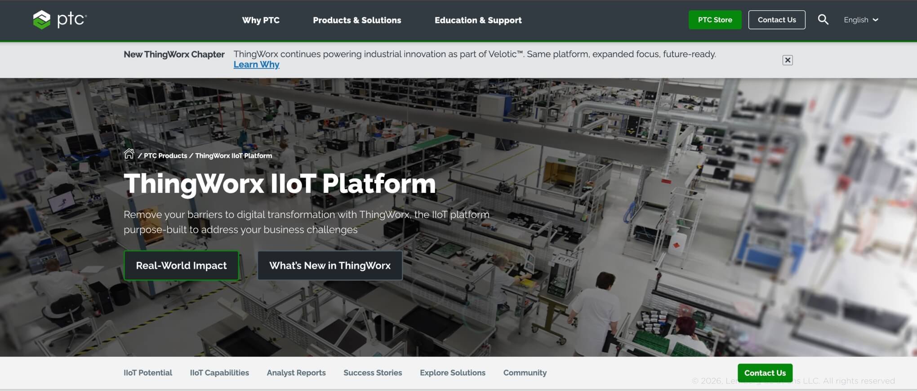
Task: Dismiss the ThingWorx Chapter banner
Action: [788, 60]
